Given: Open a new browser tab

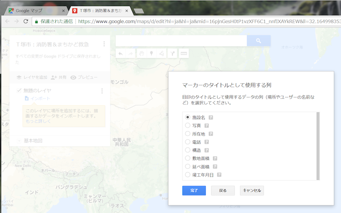Looking at the screenshot, I should [x=139, y=11].
